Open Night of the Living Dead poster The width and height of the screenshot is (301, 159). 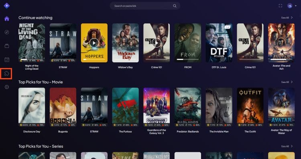(32, 43)
